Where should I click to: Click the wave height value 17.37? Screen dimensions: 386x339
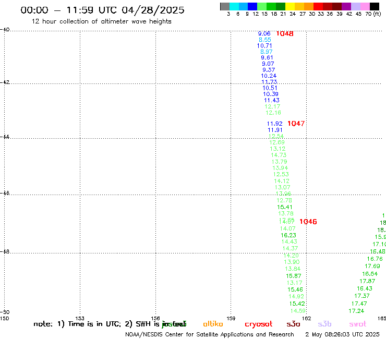[362, 296]
